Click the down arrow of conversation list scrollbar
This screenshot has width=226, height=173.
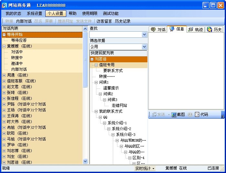coord(85,161)
